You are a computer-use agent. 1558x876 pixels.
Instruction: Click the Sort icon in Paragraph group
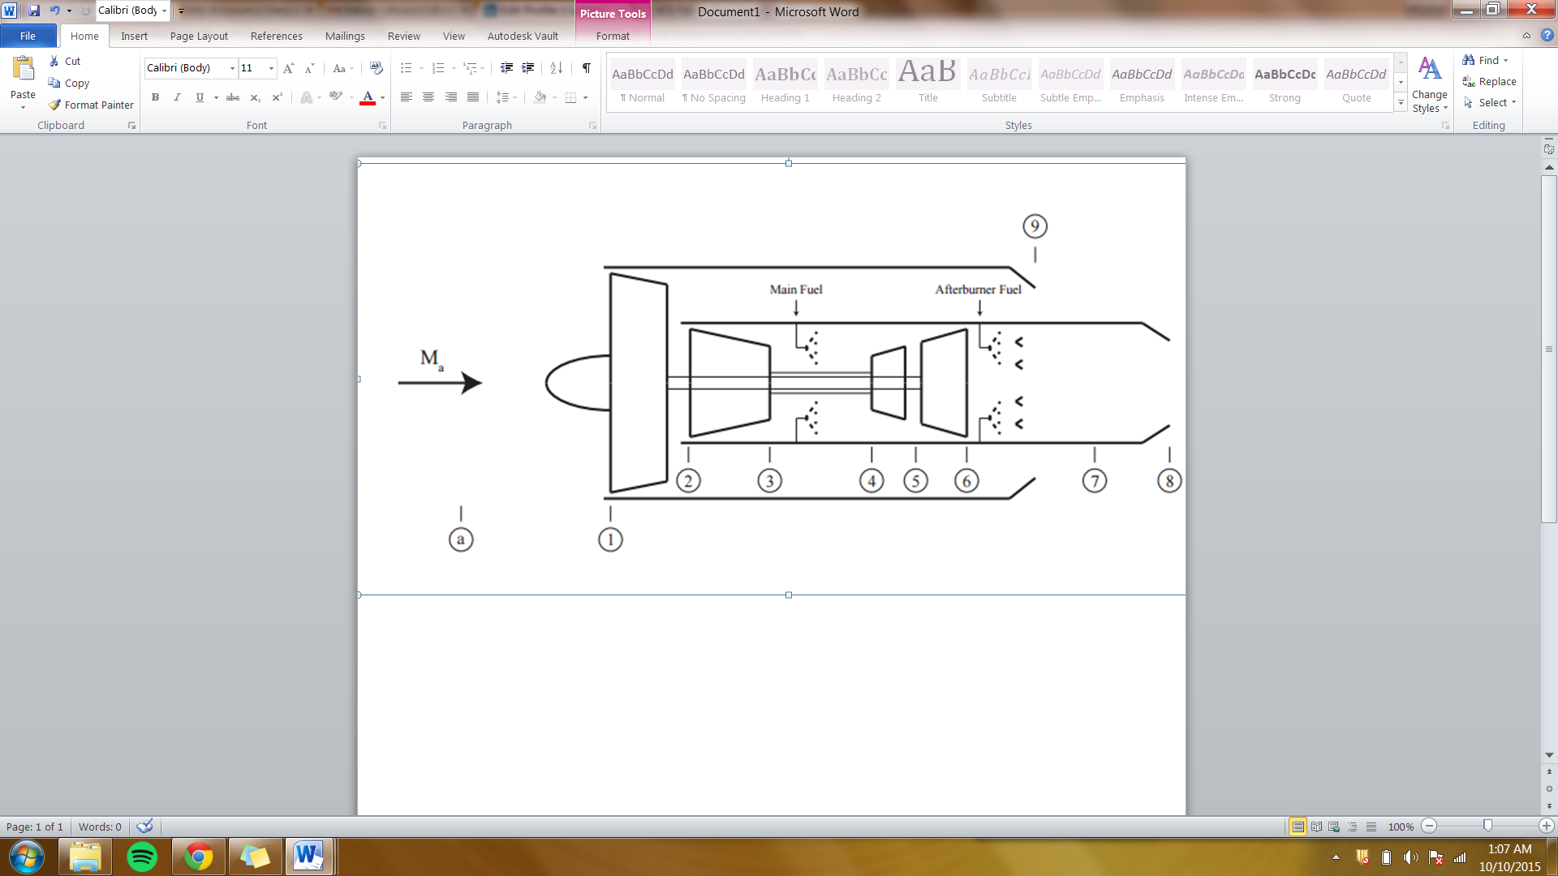click(x=556, y=68)
